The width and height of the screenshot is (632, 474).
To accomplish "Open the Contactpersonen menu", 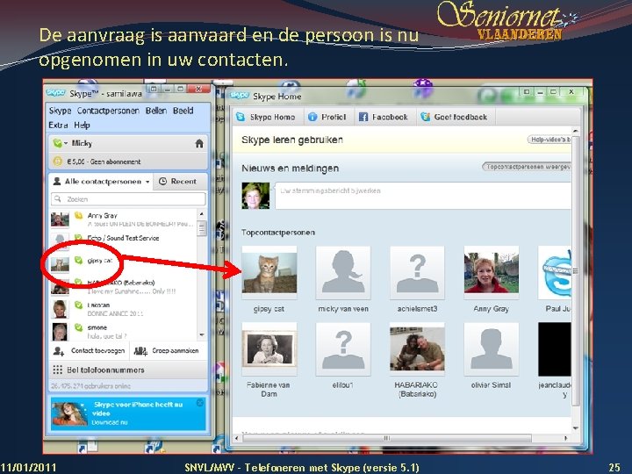I will click(x=108, y=111).
